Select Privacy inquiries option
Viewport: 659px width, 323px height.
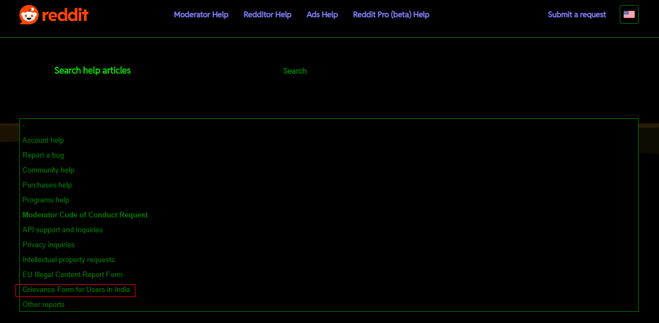328,245
